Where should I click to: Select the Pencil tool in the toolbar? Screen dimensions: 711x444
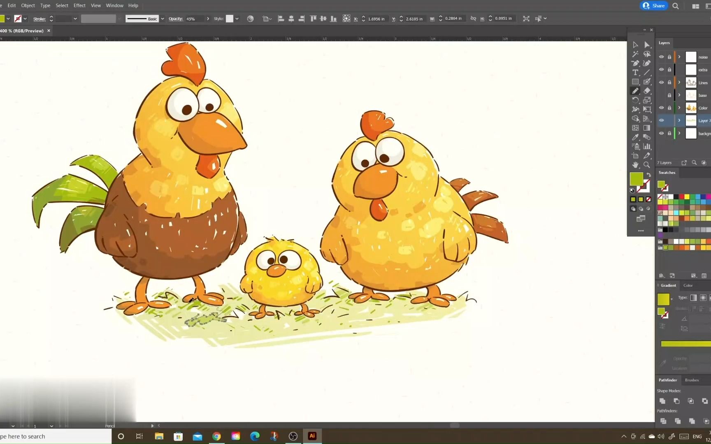click(x=635, y=90)
